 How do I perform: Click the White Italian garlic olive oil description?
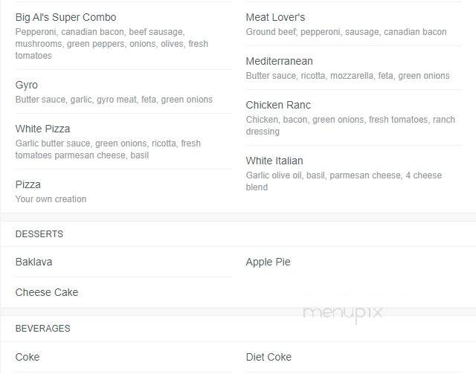coord(344,181)
